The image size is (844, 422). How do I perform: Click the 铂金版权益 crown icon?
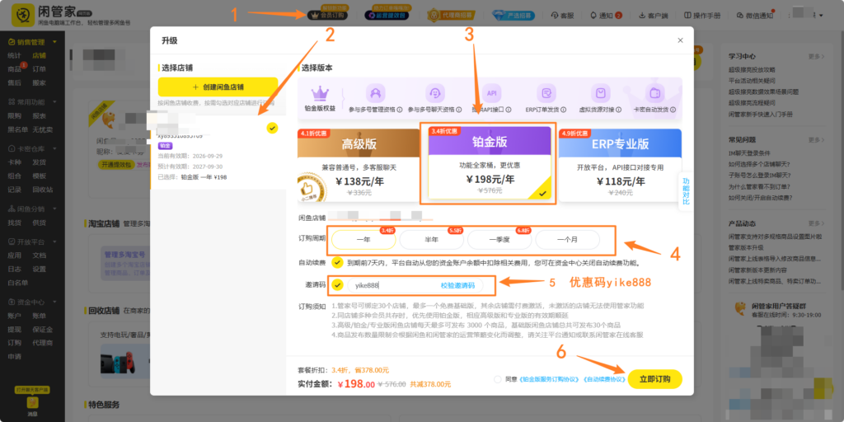pyautogui.click(x=321, y=92)
